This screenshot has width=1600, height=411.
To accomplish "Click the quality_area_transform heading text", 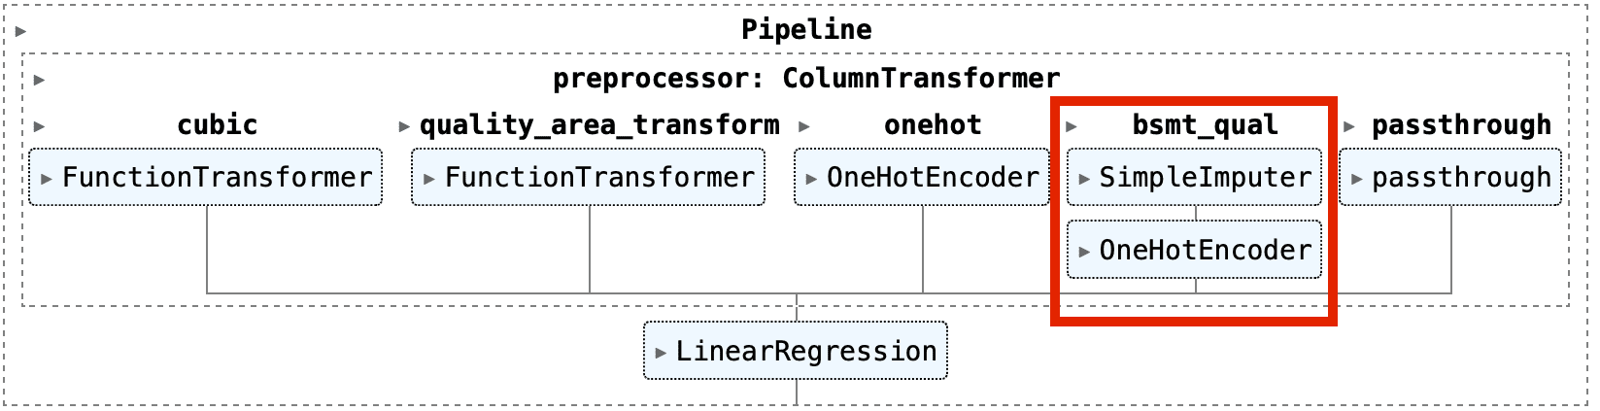I will click(599, 125).
